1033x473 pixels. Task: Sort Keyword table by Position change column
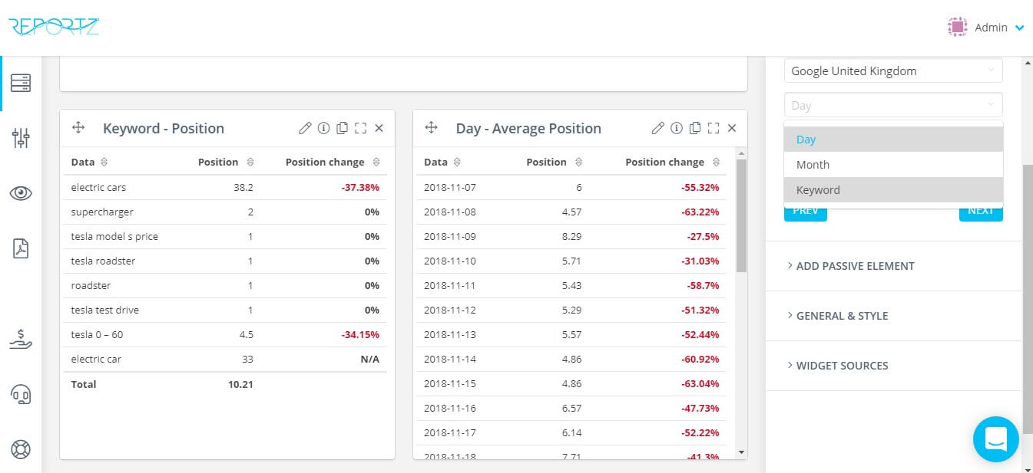click(376, 163)
